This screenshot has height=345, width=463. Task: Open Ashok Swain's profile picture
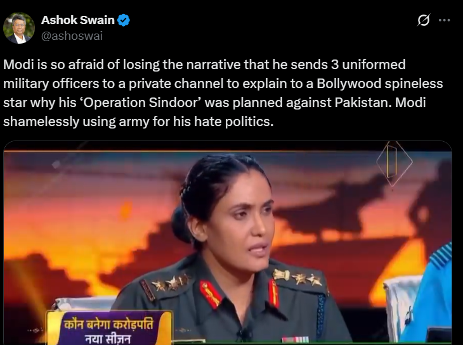19,28
